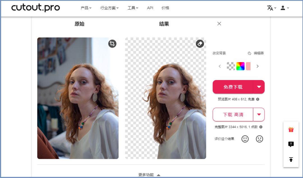Open the feedback speech bubble icon

coord(291,144)
